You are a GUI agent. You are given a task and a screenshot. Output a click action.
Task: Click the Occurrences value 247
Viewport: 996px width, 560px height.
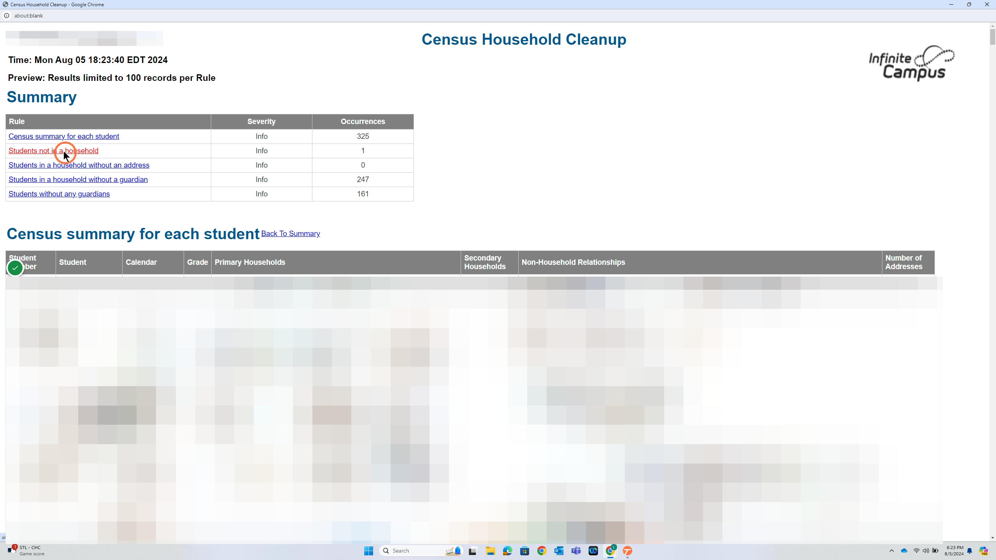[x=363, y=180]
